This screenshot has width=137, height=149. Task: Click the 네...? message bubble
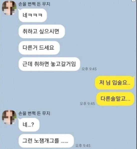tap(29, 125)
